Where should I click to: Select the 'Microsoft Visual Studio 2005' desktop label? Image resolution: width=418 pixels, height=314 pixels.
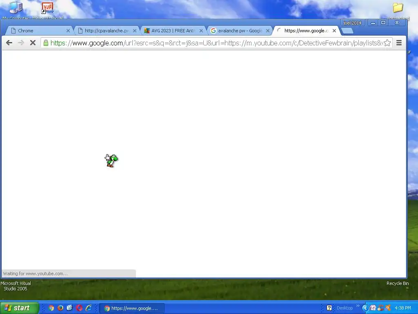click(16, 286)
